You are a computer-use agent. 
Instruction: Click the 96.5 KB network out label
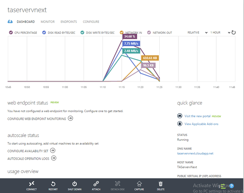pos(148,65)
